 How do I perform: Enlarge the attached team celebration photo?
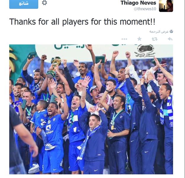tap(91, 109)
